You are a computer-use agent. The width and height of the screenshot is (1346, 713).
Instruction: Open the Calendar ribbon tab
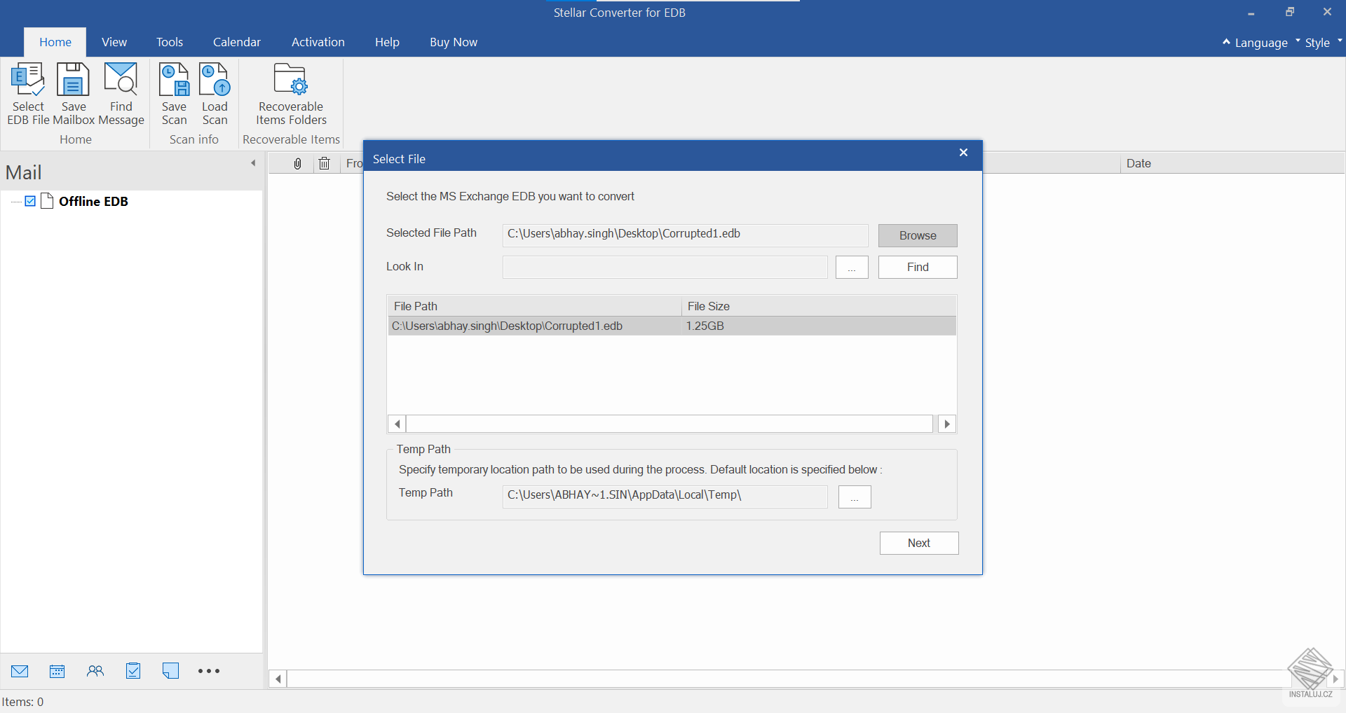(x=237, y=42)
